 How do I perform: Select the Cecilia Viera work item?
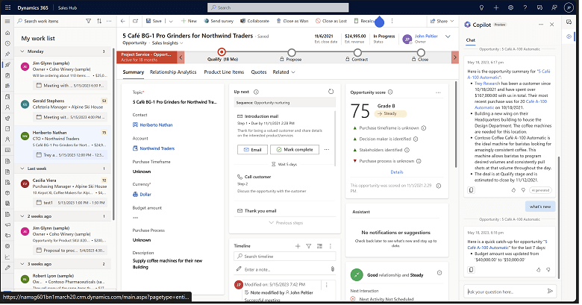(x=63, y=192)
